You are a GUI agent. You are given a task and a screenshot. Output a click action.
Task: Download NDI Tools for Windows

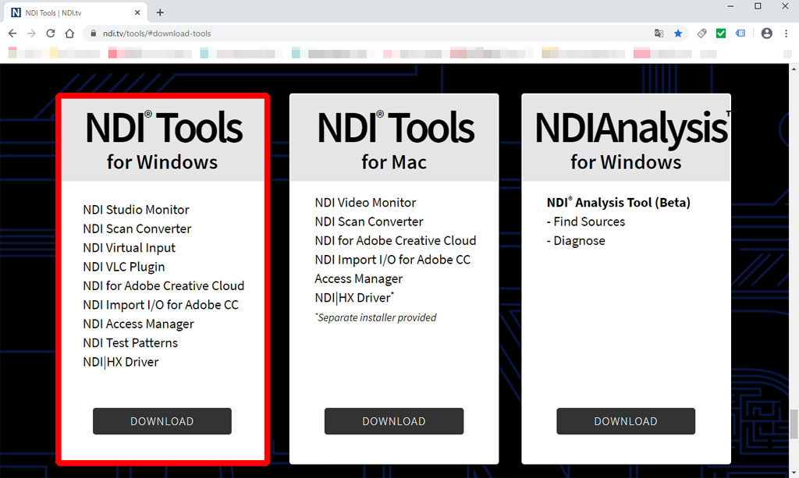coord(162,421)
